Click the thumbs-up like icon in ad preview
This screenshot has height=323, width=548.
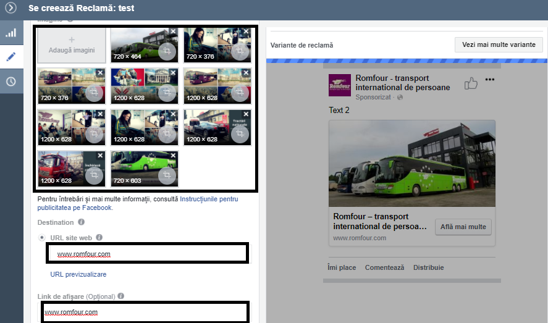click(x=471, y=83)
